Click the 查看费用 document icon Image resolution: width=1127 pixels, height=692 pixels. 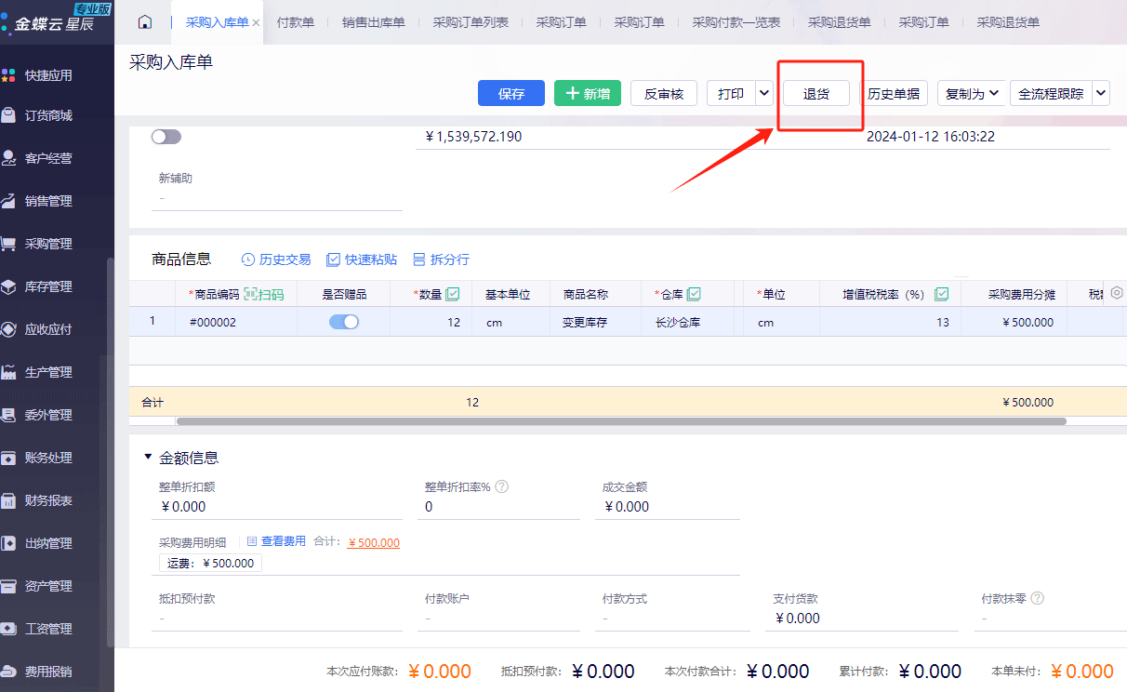(x=251, y=541)
